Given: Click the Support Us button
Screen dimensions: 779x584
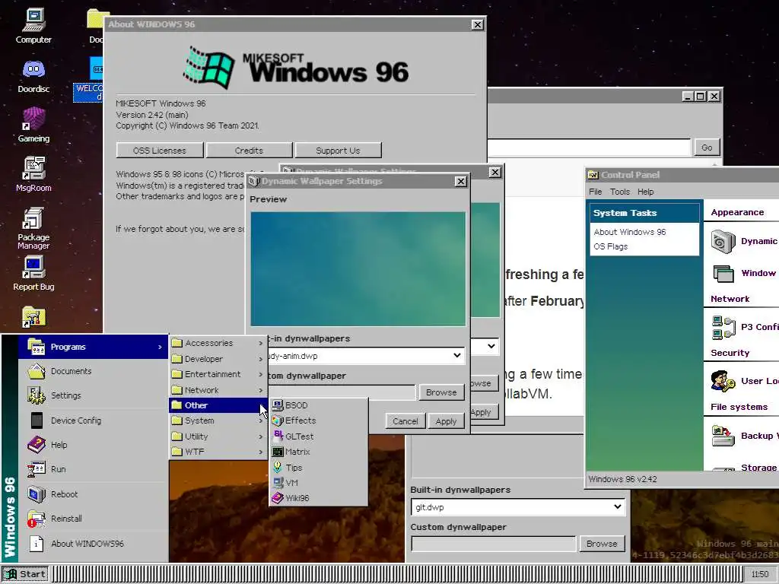Looking at the screenshot, I should [x=338, y=151].
